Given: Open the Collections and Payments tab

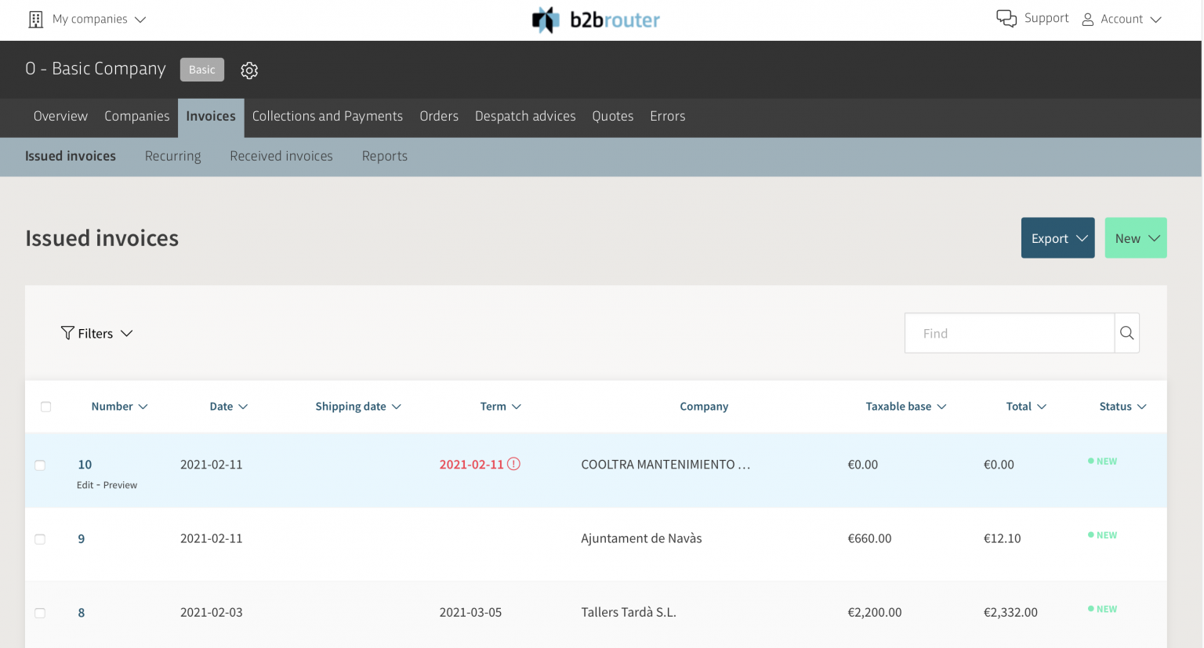Looking at the screenshot, I should 327,116.
